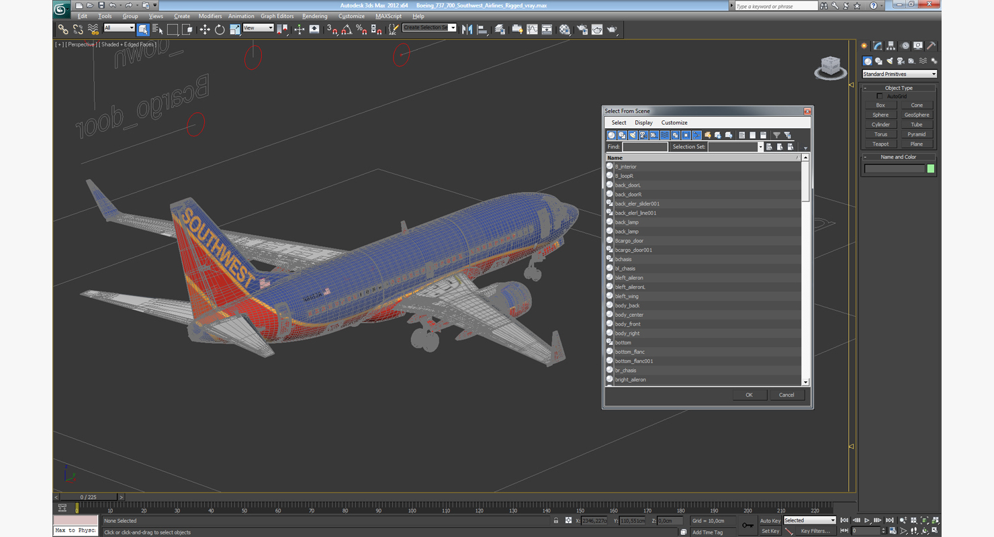The image size is (994, 537).
Task: Open Select by Name tool
Action: pyautogui.click(x=158, y=30)
